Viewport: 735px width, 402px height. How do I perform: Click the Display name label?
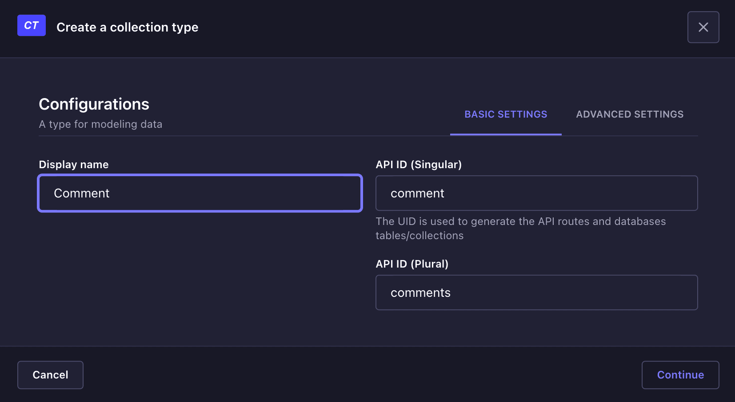click(x=74, y=165)
